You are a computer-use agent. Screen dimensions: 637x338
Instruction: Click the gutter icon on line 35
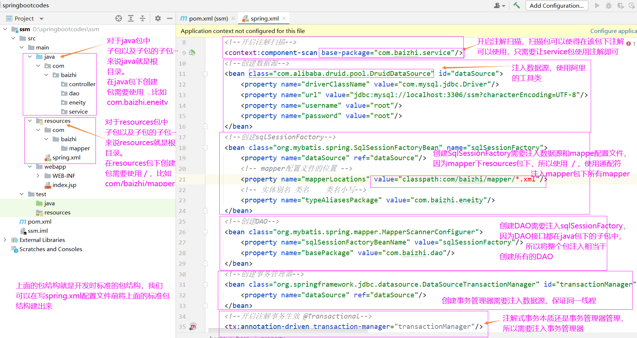193,326
